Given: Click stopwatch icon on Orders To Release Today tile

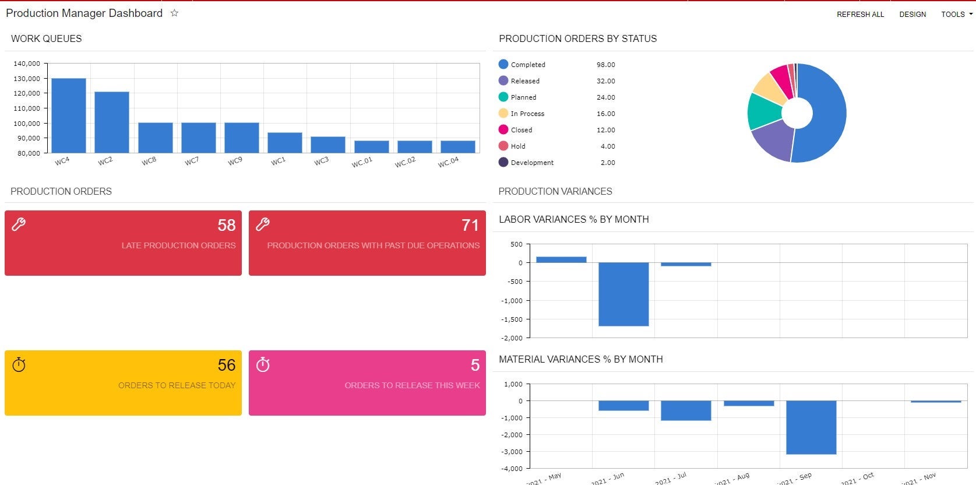Looking at the screenshot, I should (x=19, y=364).
